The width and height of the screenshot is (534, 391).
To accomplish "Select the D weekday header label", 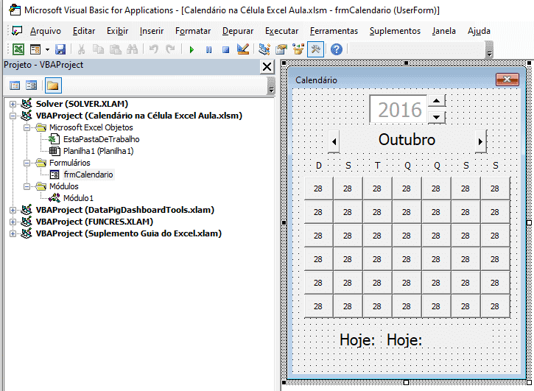I will click(x=319, y=166).
